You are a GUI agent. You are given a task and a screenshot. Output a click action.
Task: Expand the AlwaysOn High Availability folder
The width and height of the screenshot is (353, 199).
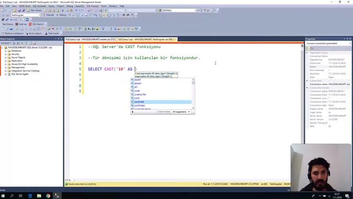tap(6, 64)
